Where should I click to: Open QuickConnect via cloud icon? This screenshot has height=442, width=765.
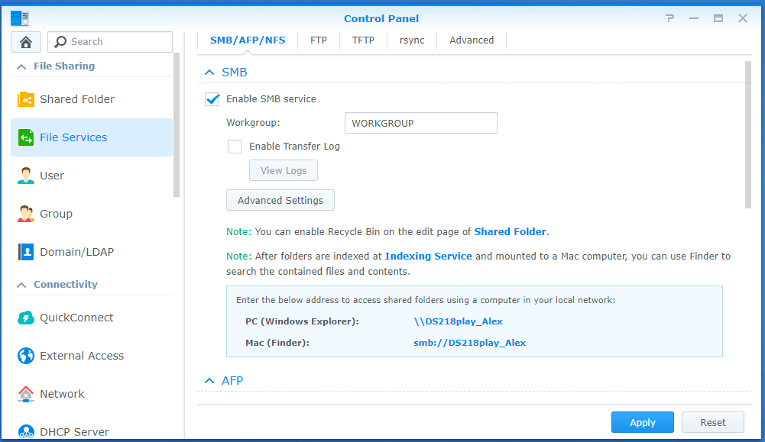pyautogui.click(x=26, y=318)
